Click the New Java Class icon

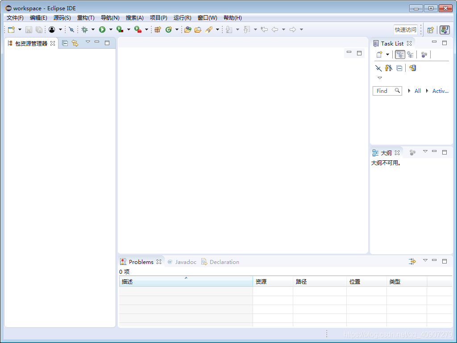coord(168,29)
